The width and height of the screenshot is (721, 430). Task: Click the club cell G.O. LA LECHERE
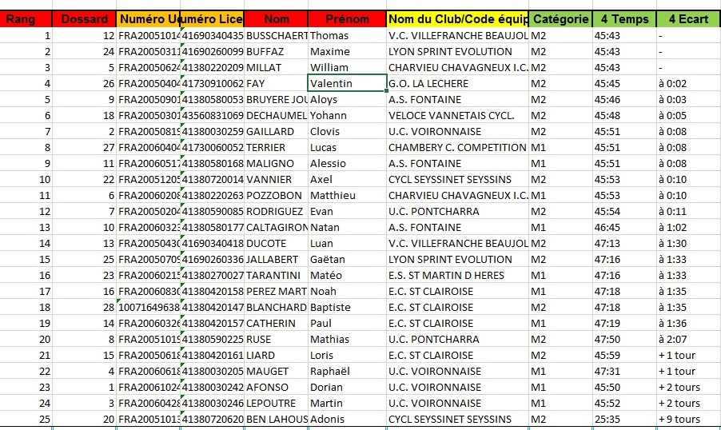point(457,83)
